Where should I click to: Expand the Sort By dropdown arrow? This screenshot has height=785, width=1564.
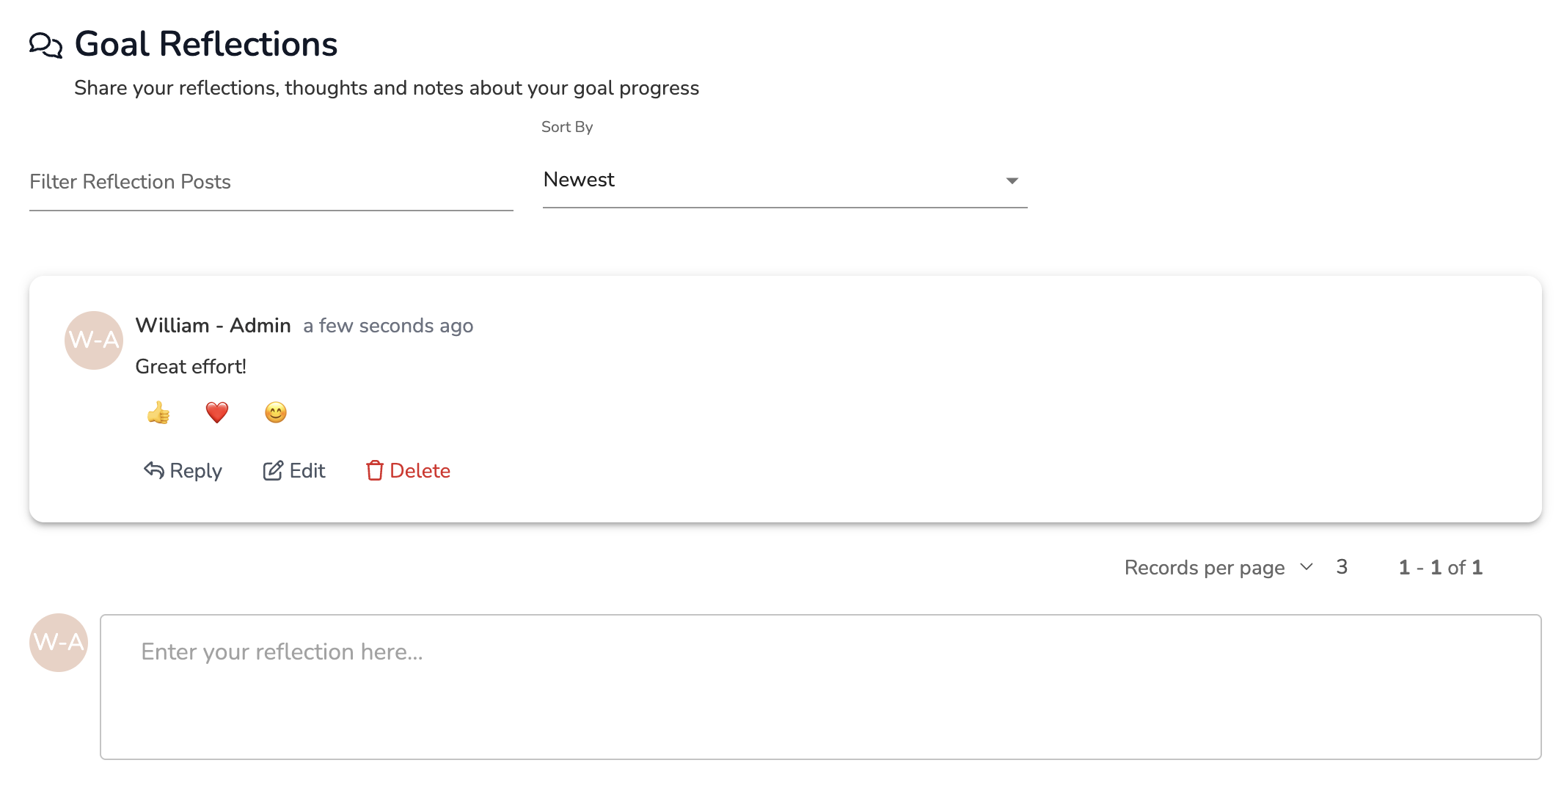pyautogui.click(x=1012, y=180)
